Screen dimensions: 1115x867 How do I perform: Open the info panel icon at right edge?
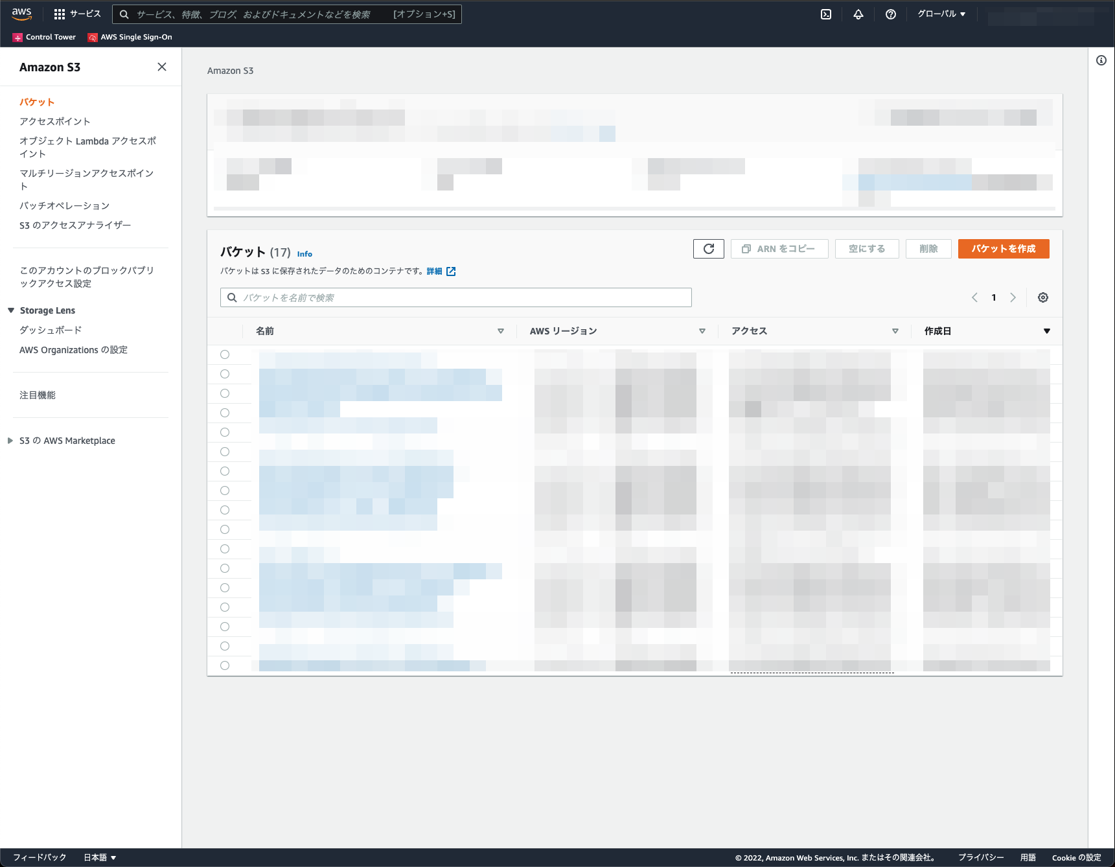point(1101,60)
